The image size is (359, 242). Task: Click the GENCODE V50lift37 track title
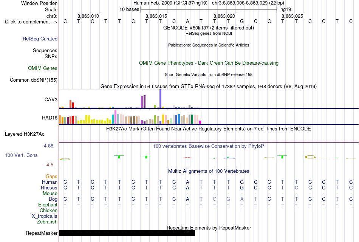(208, 28)
